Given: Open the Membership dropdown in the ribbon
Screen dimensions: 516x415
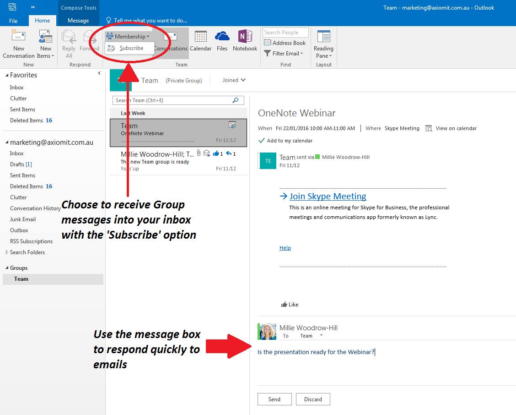Looking at the screenshot, I should pyautogui.click(x=129, y=36).
